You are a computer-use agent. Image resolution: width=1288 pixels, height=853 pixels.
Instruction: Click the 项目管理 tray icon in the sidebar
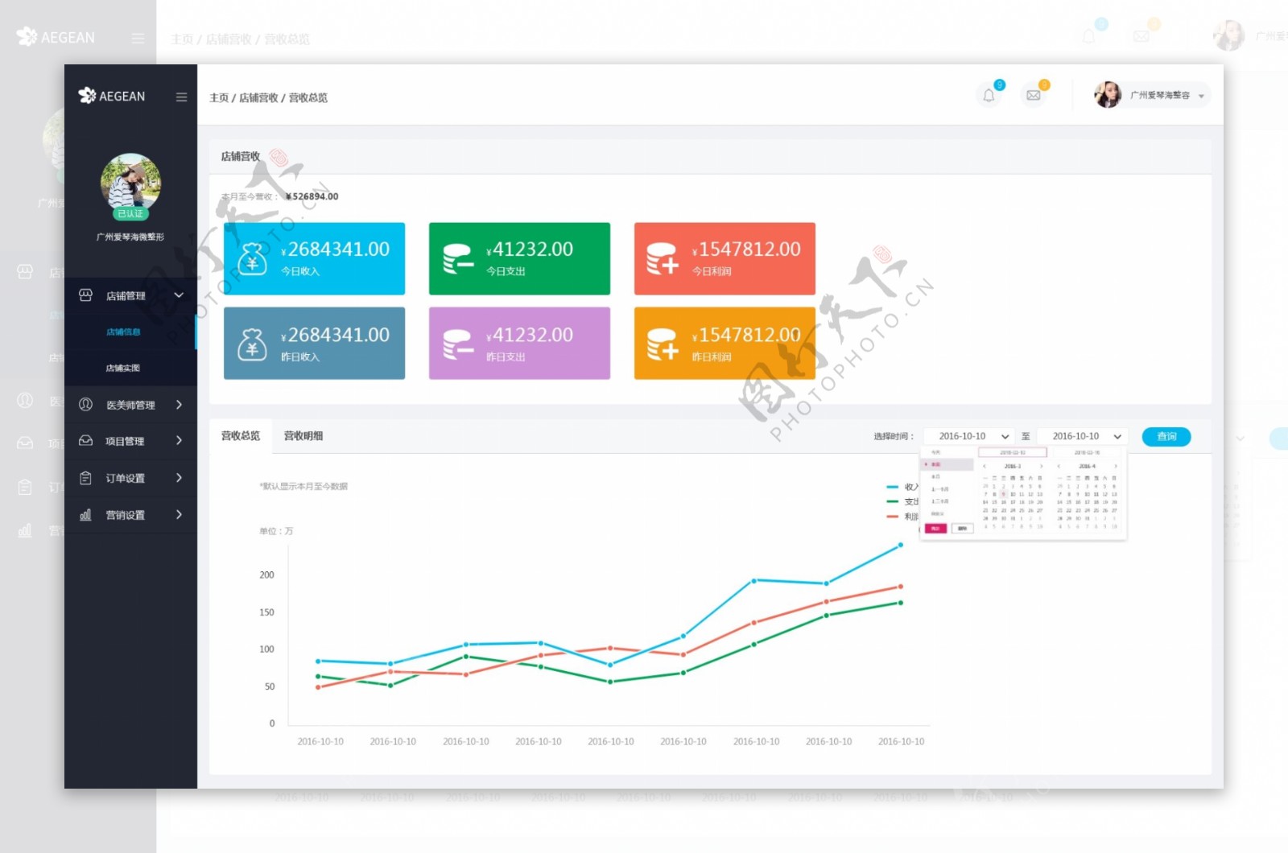coord(85,440)
